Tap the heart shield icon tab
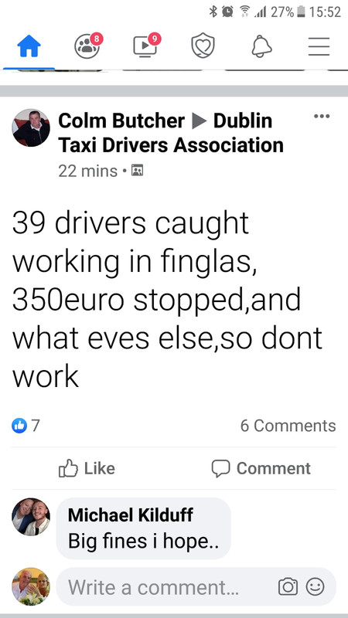 tap(203, 46)
